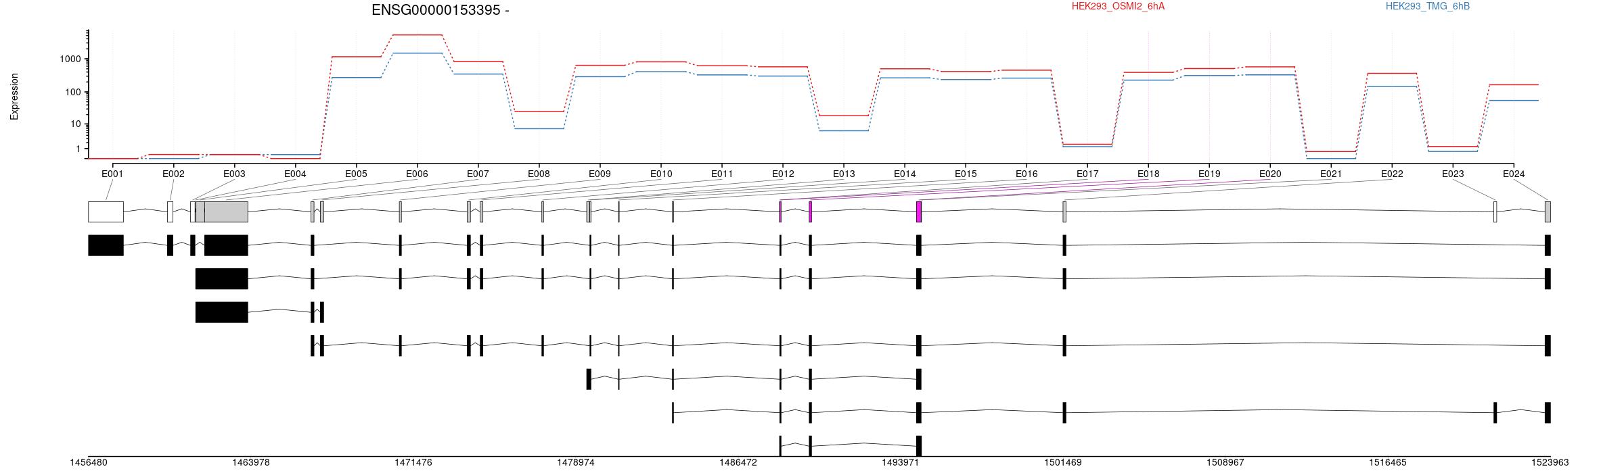
Task: Click exon label E013
Action: (844, 174)
